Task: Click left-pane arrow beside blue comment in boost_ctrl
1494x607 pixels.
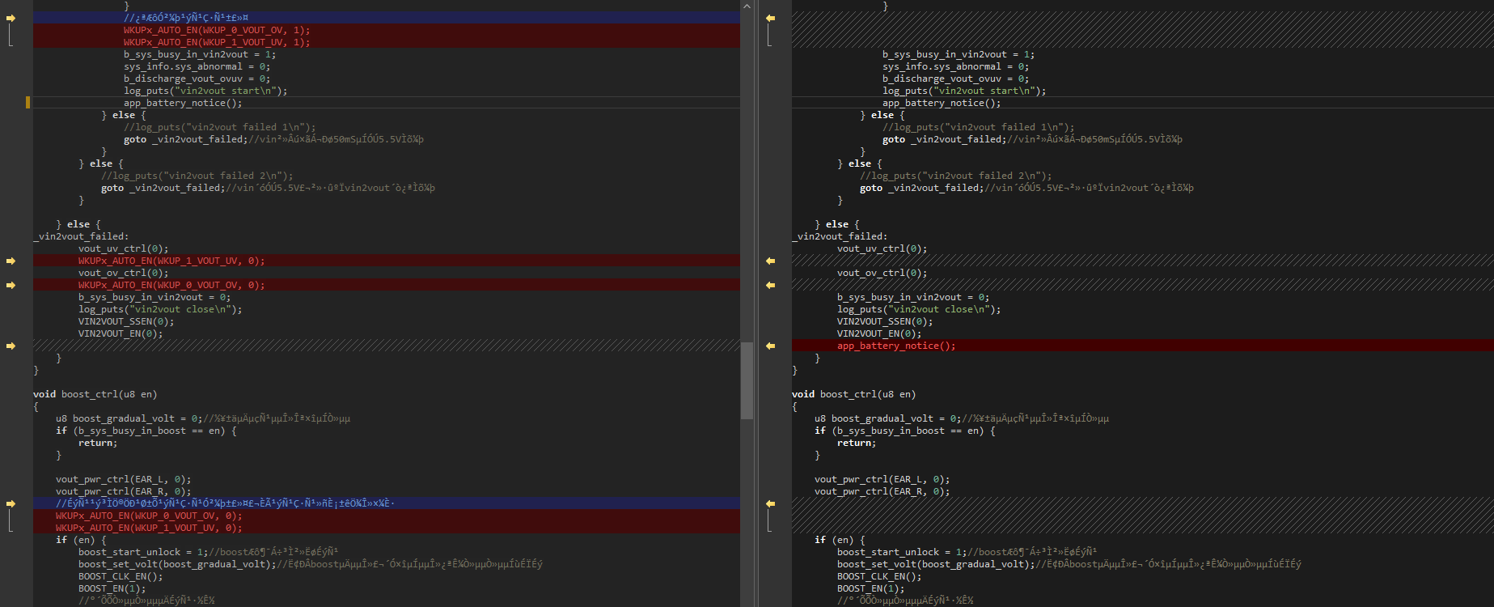Action: 11,503
